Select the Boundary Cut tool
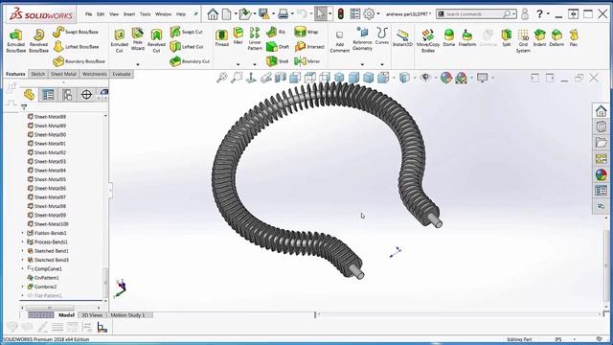This screenshot has width=613, height=345. (190, 61)
